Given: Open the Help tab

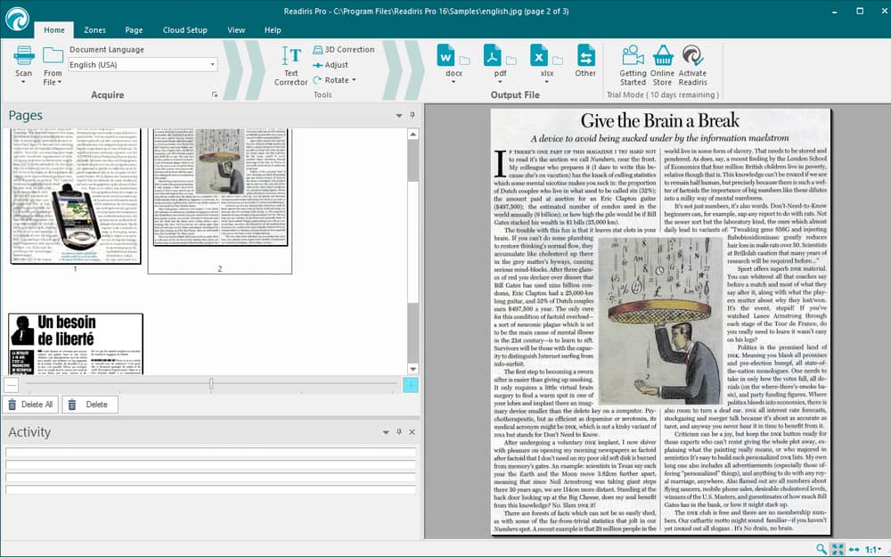Looking at the screenshot, I should tap(273, 30).
